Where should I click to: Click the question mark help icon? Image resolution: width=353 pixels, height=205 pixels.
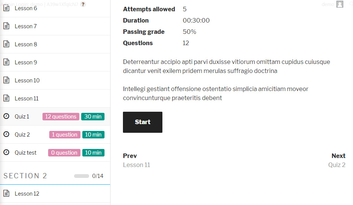(x=83, y=4)
